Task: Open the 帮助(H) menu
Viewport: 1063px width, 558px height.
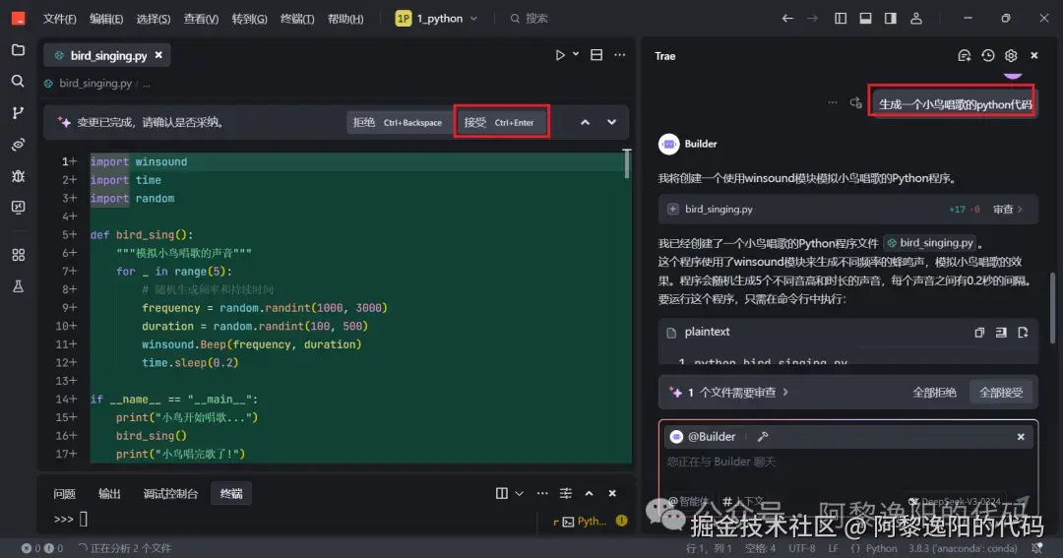Action: click(x=345, y=19)
